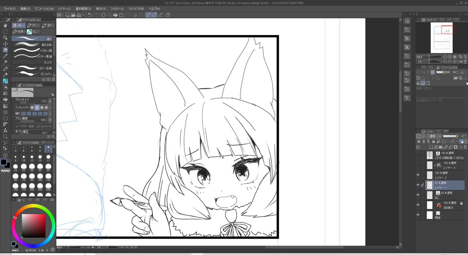Open the レイヤー(L) menu
Image resolution: width=468 pixels, height=255 pixels.
[x=64, y=9]
